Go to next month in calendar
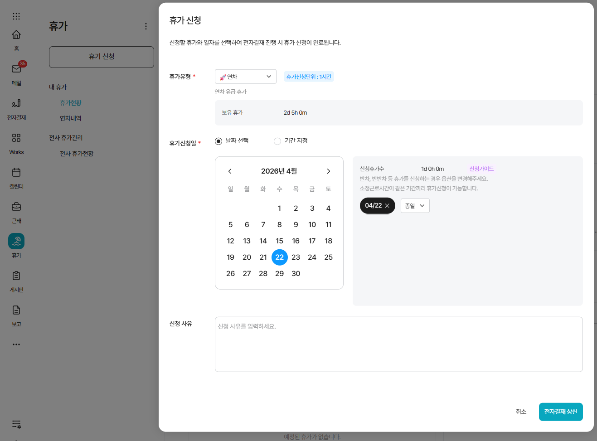Screen dimensions: 597x441 tap(328, 171)
